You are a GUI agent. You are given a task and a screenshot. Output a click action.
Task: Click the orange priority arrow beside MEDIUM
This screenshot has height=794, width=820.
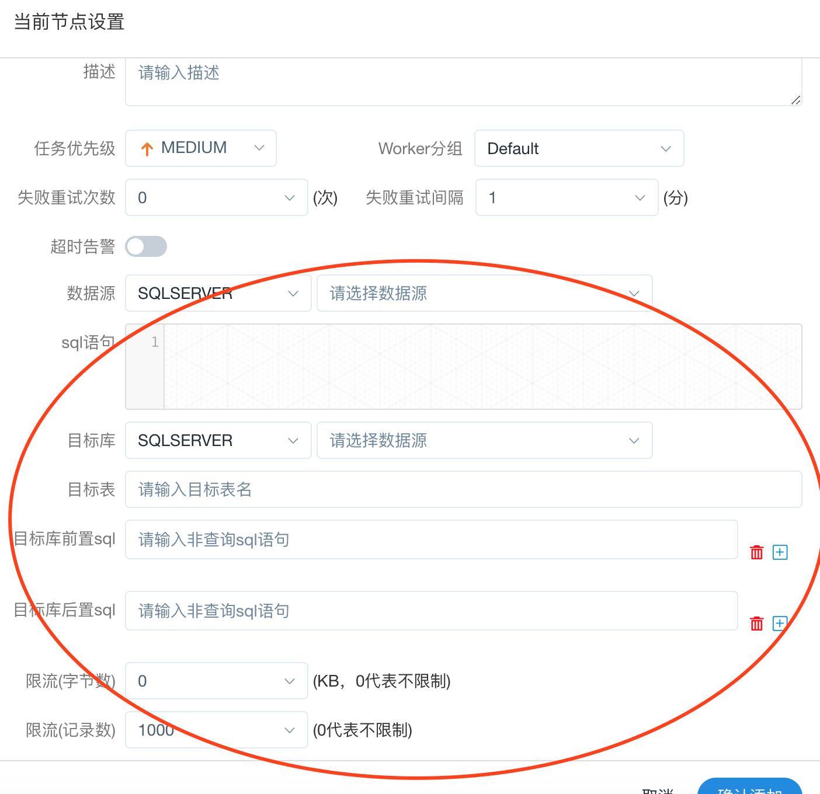click(147, 149)
